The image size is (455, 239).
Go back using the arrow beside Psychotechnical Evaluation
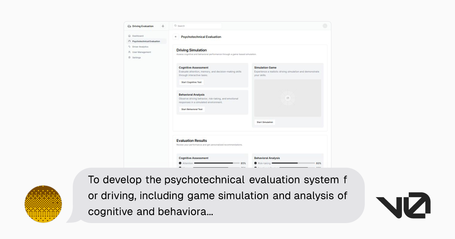point(176,36)
